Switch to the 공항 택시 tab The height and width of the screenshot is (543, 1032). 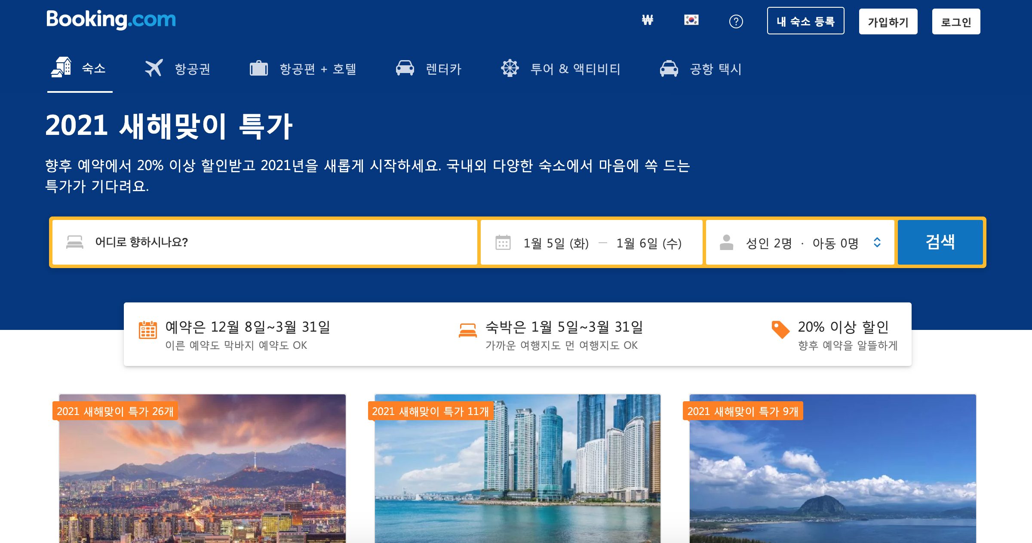click(x=701, y=69)
